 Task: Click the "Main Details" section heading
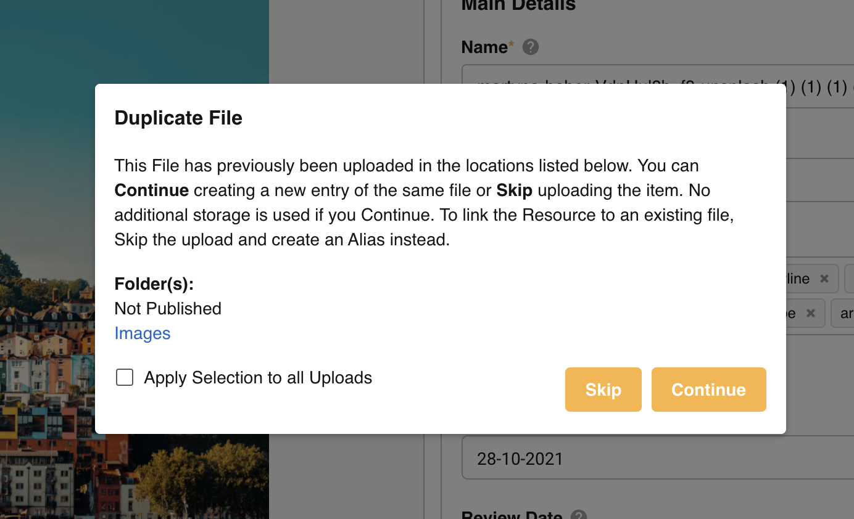coord(518,6)
